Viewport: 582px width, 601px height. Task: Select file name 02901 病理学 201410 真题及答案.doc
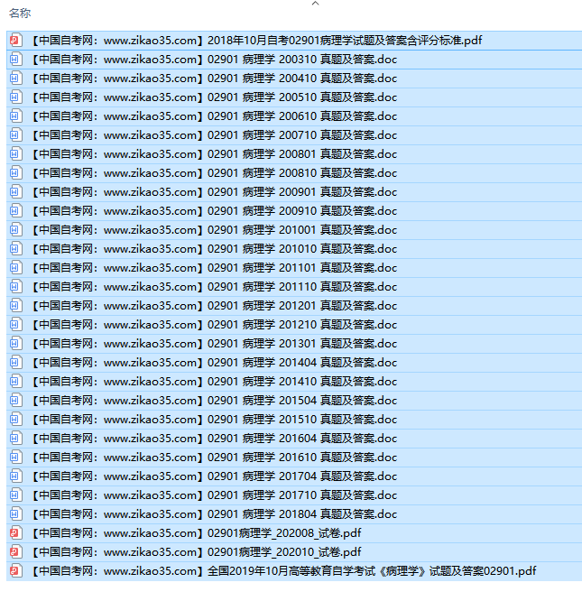[302, 382]
